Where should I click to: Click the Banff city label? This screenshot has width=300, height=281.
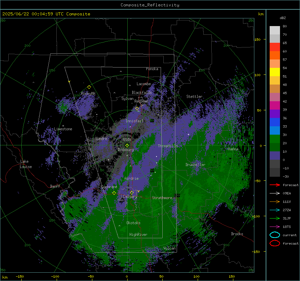[x=55, y=186]
